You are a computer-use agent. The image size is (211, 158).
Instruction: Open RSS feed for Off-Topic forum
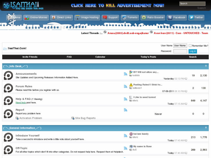(x=125, y=148)
